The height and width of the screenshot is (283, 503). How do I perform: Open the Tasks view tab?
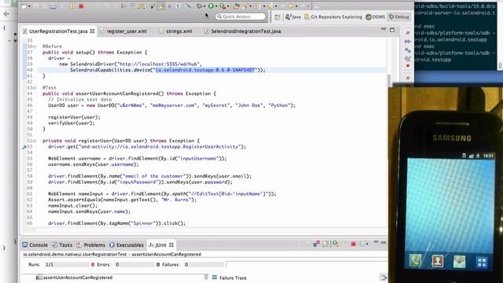[x=63, y=244]
